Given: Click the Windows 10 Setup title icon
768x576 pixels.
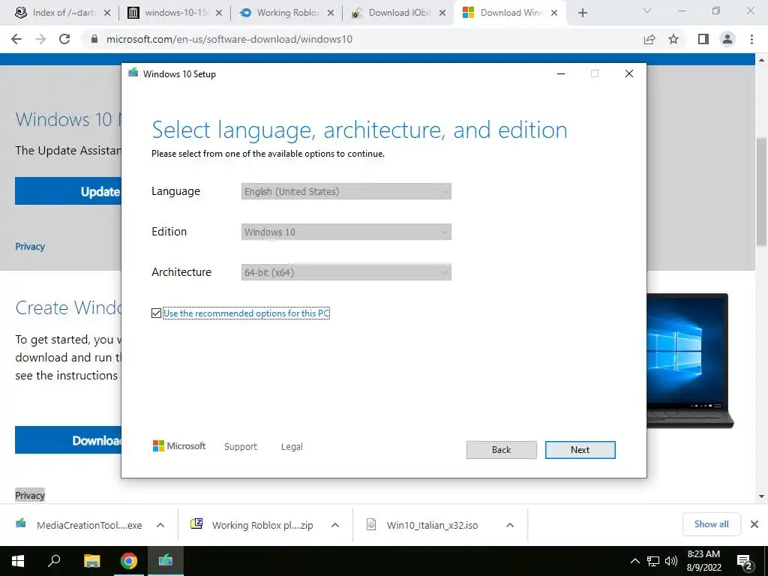Looking at the screenshot, I should (x=133, y=73).
